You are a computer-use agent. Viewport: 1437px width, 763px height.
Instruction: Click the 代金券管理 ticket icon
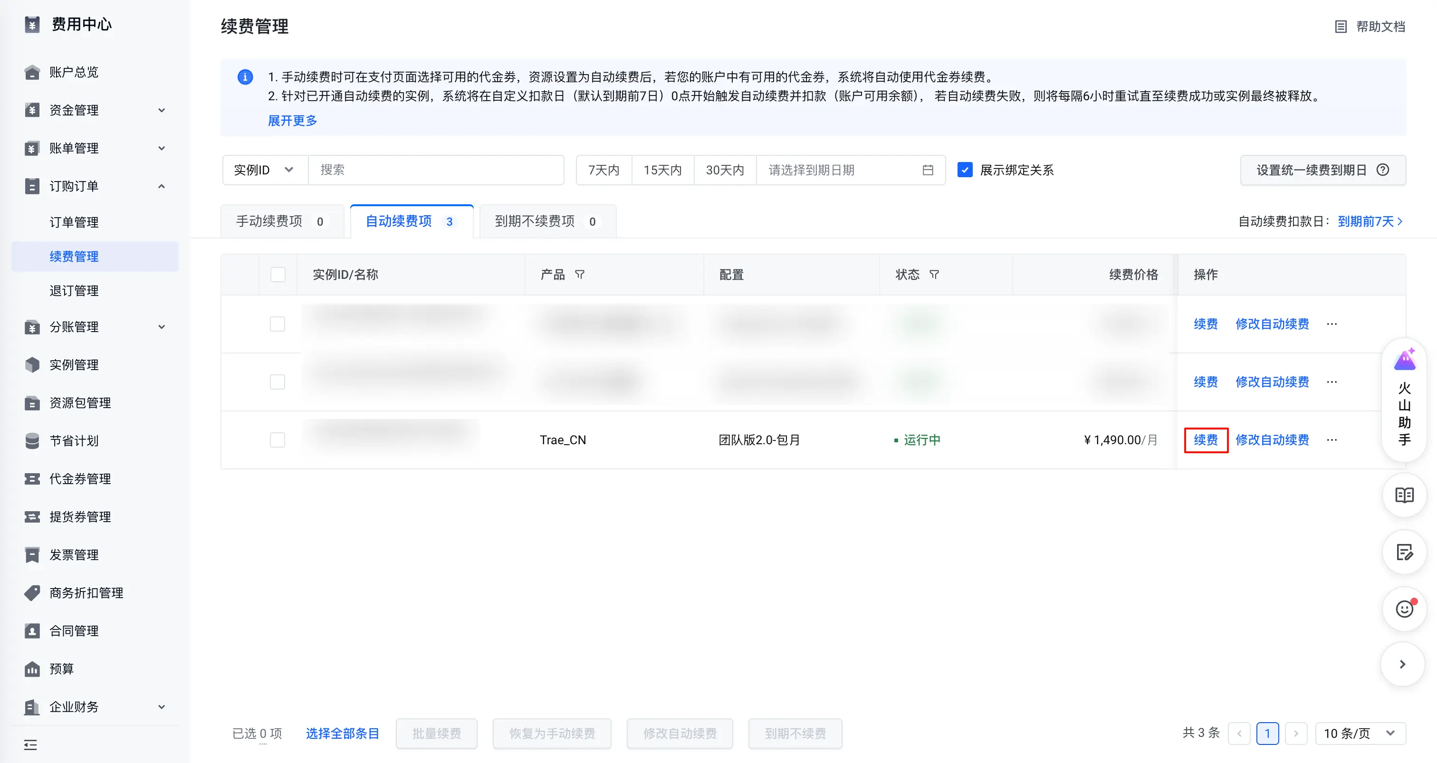coord(32,478)
